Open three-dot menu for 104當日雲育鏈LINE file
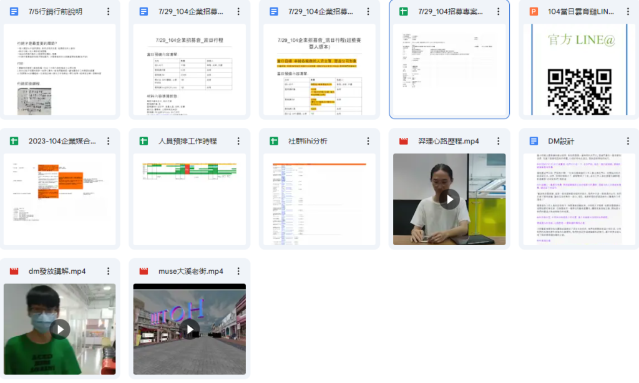Image resolution: width=639 pixels, height=383 pixels. tap(628, 12)
